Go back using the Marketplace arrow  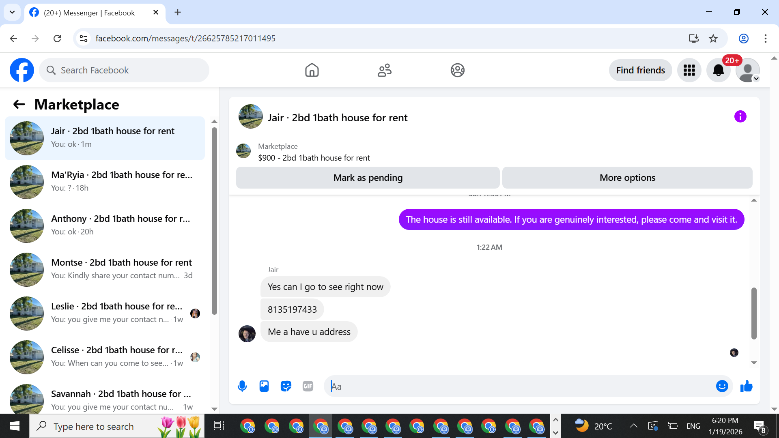(x=19, y=105)
